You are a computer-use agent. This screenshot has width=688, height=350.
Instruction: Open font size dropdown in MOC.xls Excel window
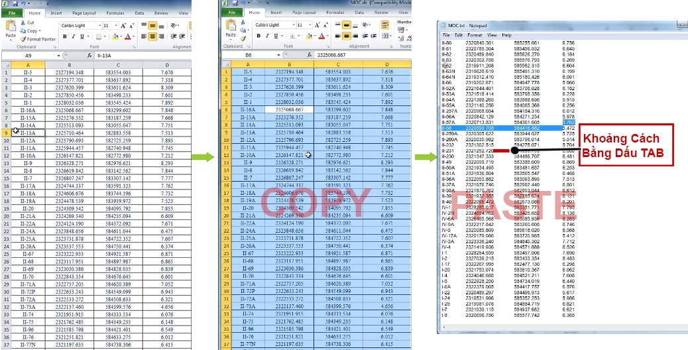pos(310,25)
